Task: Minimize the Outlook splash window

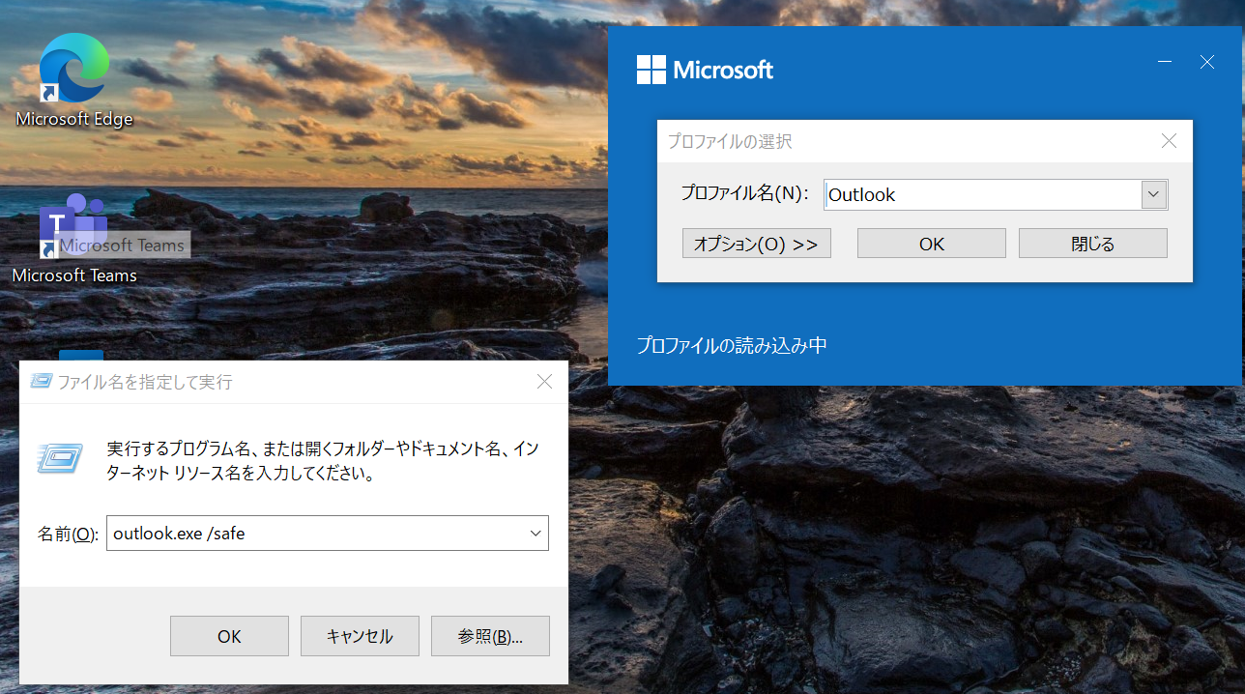Action: point(1165,62)
